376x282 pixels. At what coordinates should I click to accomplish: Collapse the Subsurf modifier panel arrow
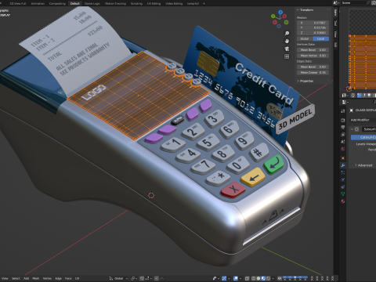(352, 129)
